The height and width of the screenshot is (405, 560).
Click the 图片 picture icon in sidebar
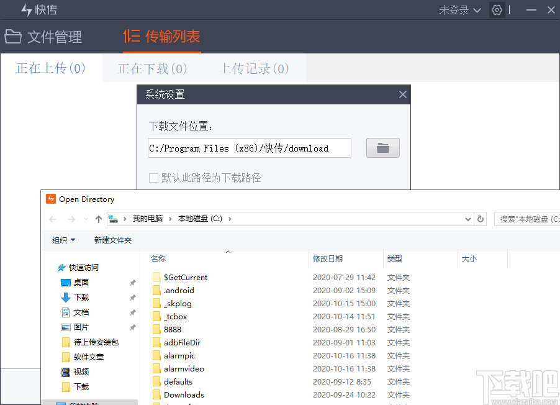tap(66, 327)
